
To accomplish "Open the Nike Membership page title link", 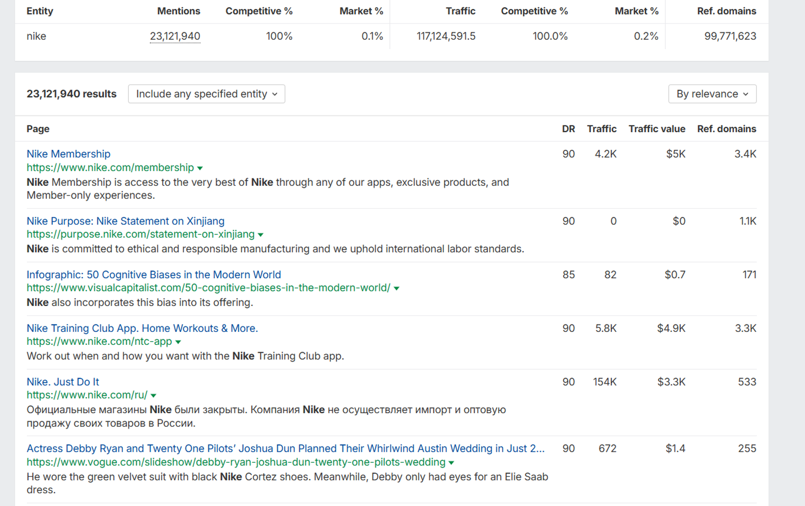I will pyautogui.click(x=68, y=154).
